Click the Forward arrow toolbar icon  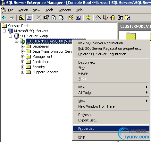pyautogui.click(x=12, y=18)
